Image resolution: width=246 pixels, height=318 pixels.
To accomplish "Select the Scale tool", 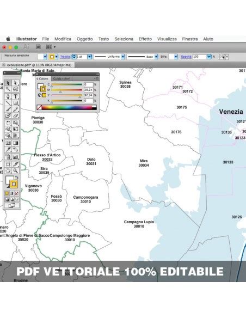I will click(x=15, y=123).
